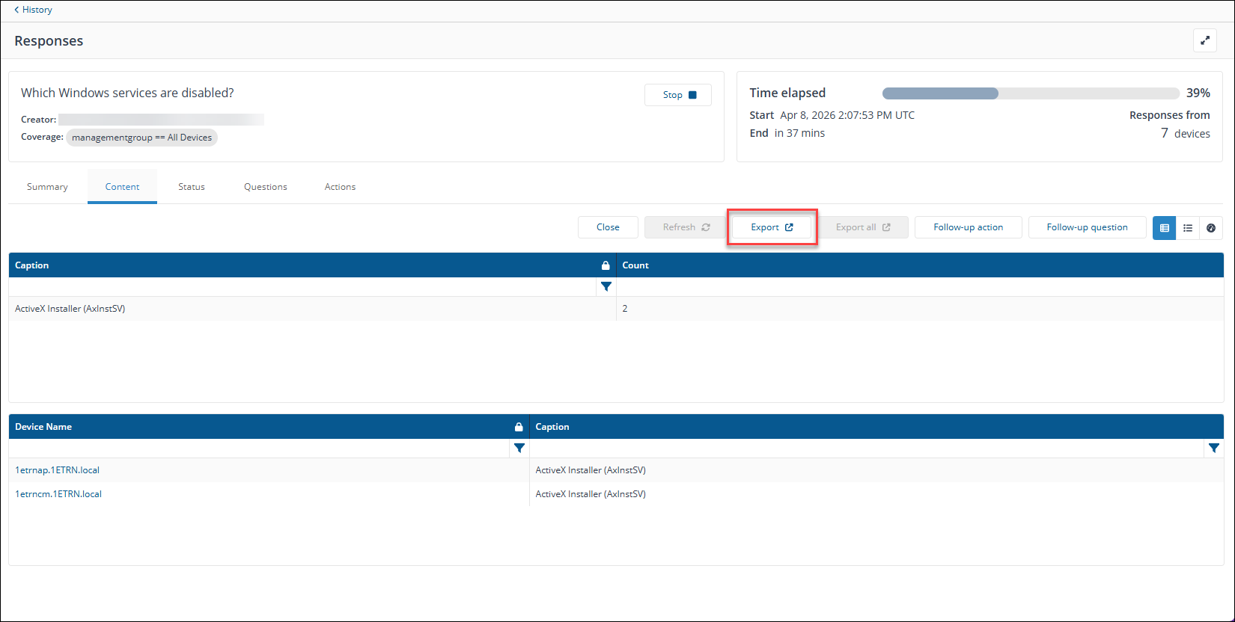
Task: Select the Actions tab
Action: (x=340, y=187)
